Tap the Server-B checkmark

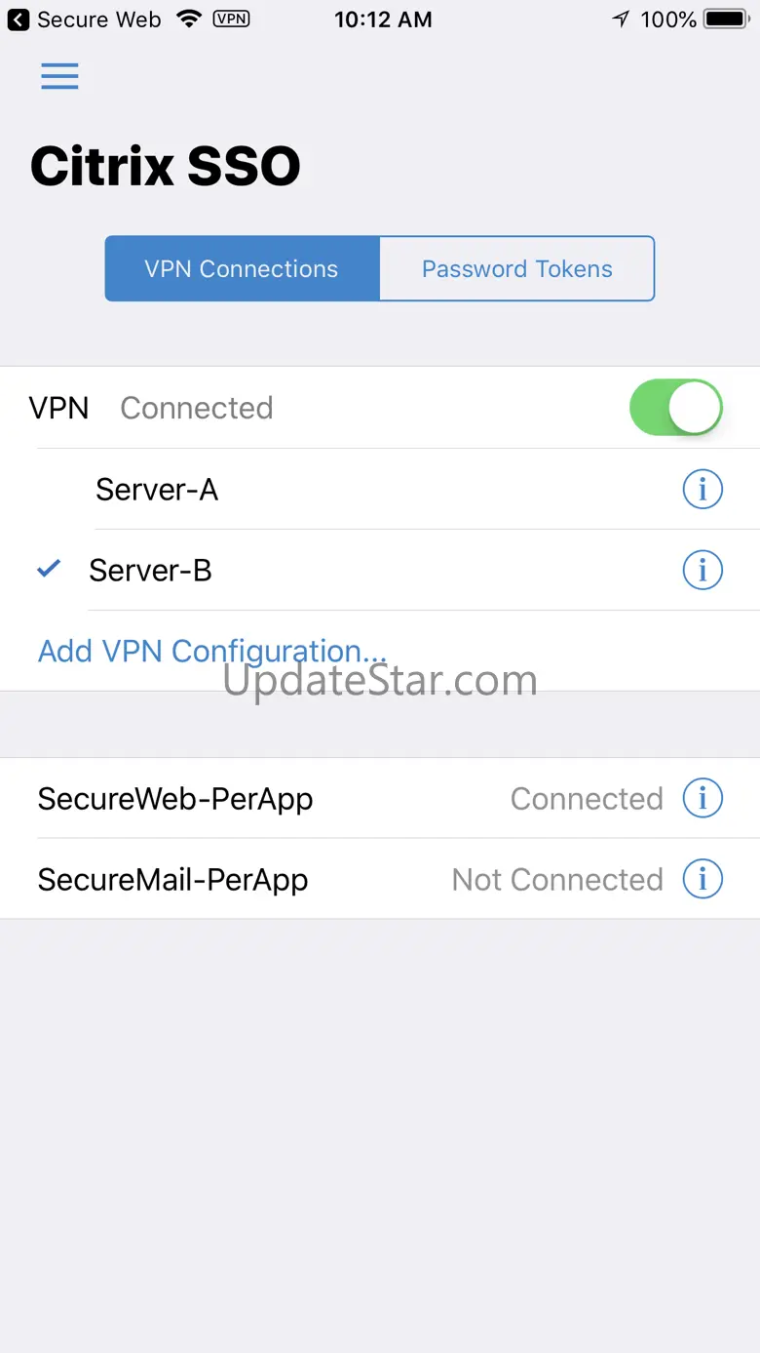click(x=49, y=569)
